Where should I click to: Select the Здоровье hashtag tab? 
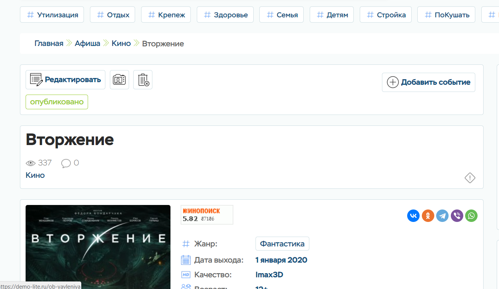(x=225, y=15)
